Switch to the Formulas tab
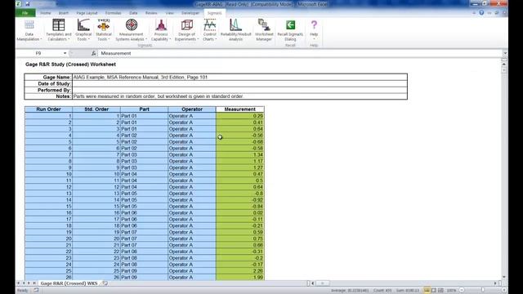Image resolution: width=523 pixels, height=294 pixels. [113, 13]
